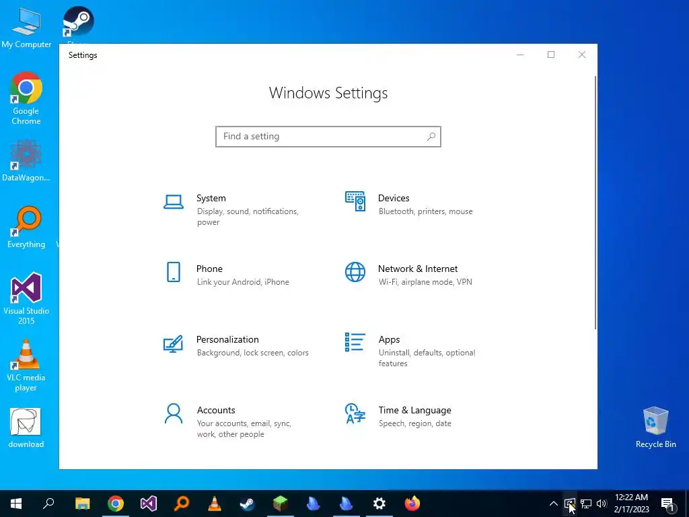Viewport: 689px width, 517px height.
Task: Switch to Settings gear taskbar icon
Action: coord(379,504)
